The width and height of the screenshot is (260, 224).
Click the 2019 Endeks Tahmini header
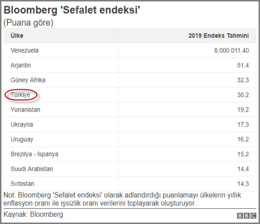tap(219, 36)
